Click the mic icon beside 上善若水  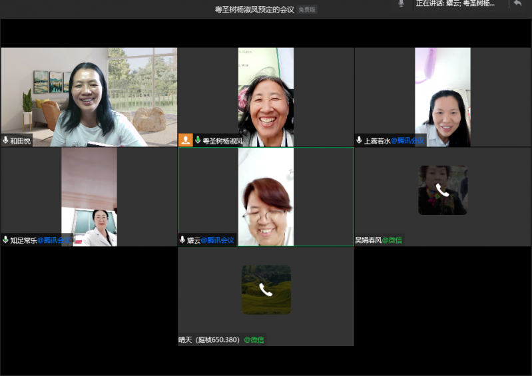[x=360, y=140]
